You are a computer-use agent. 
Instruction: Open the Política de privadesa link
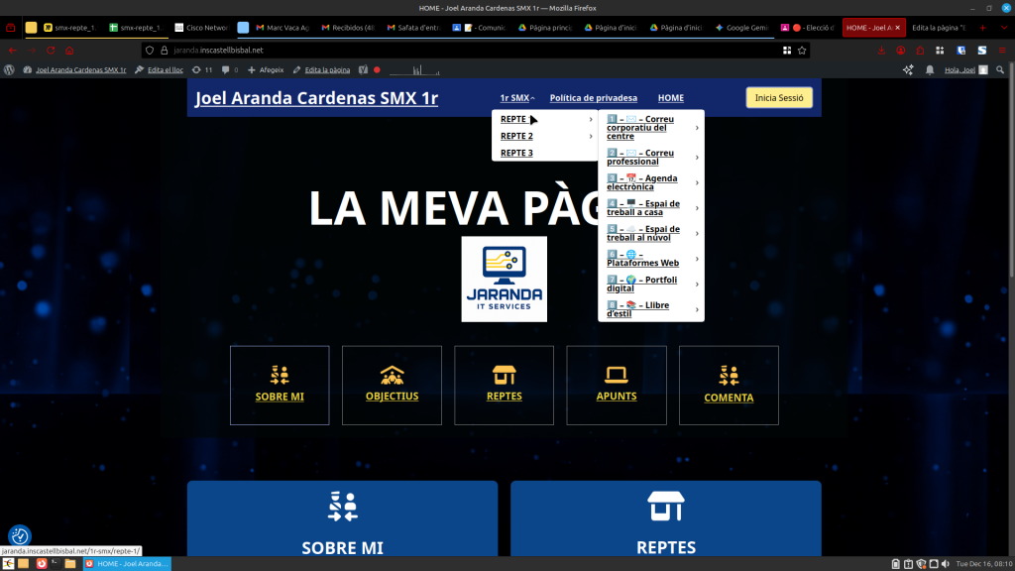click(x=593, y=98)
